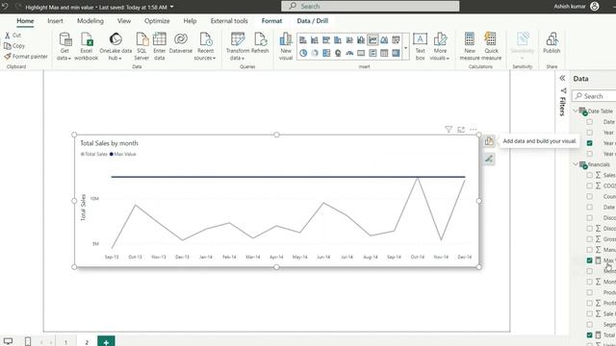Insert a treemap visual
Screen dimensions: 616x346
[x=326, y=53]
